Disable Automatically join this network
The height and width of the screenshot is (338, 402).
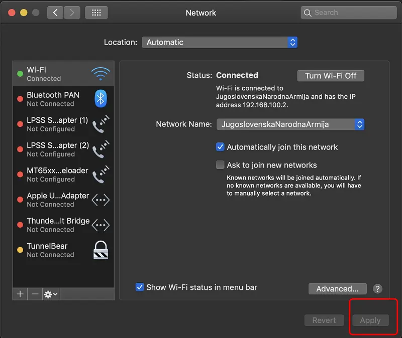click(x=220, y=147)
